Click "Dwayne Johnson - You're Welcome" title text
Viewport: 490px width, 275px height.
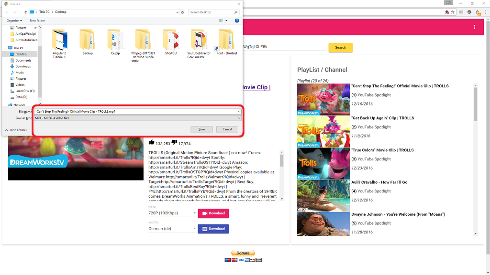[x=399, y=214]
